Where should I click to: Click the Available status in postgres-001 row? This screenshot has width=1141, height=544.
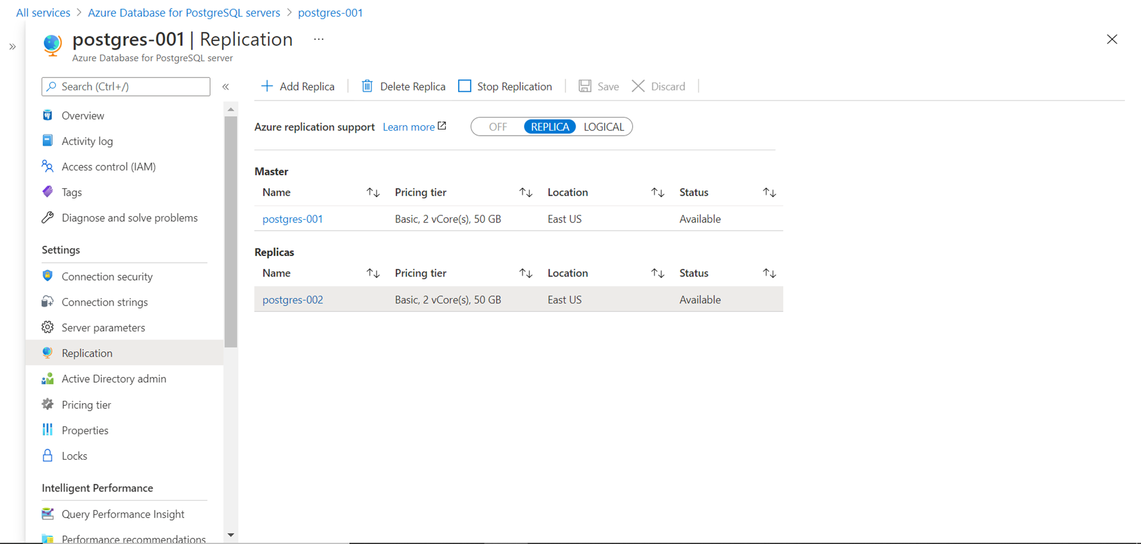(x=700, y=219)
